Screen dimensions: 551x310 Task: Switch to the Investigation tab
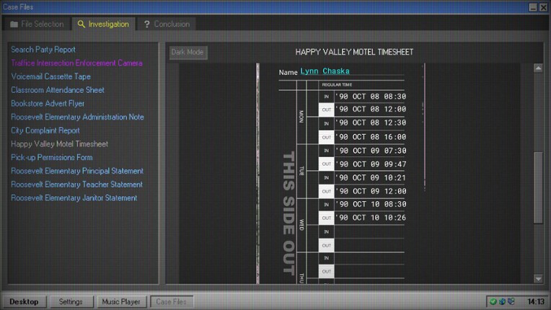[103, 24]
